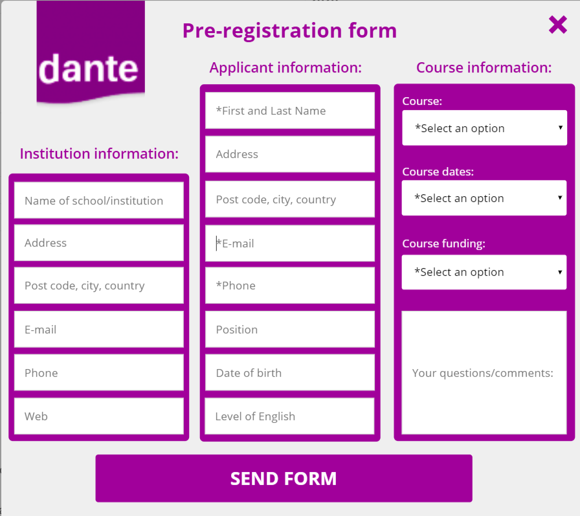This screenshot has height=516, width=580.
Task: Click applicant Post code, city, country field
Action: (290, 199)
